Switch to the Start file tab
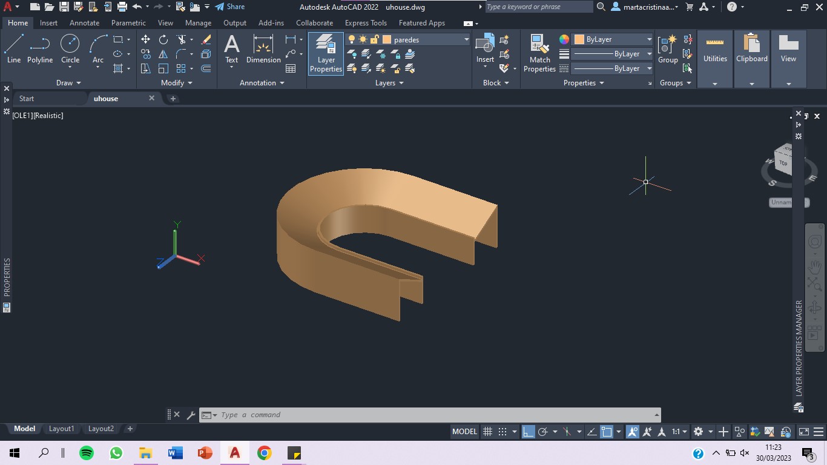The width and height of the screenshot is (827, 465). (27, 98)
